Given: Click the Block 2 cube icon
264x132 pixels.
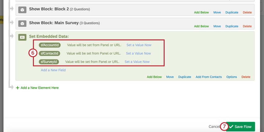Looking at the screenshot, I should (x=22, y=10).
